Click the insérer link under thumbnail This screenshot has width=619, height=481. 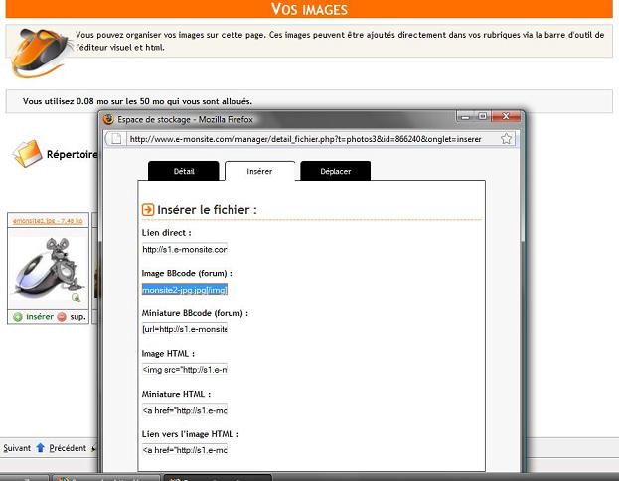pos(40,317)
